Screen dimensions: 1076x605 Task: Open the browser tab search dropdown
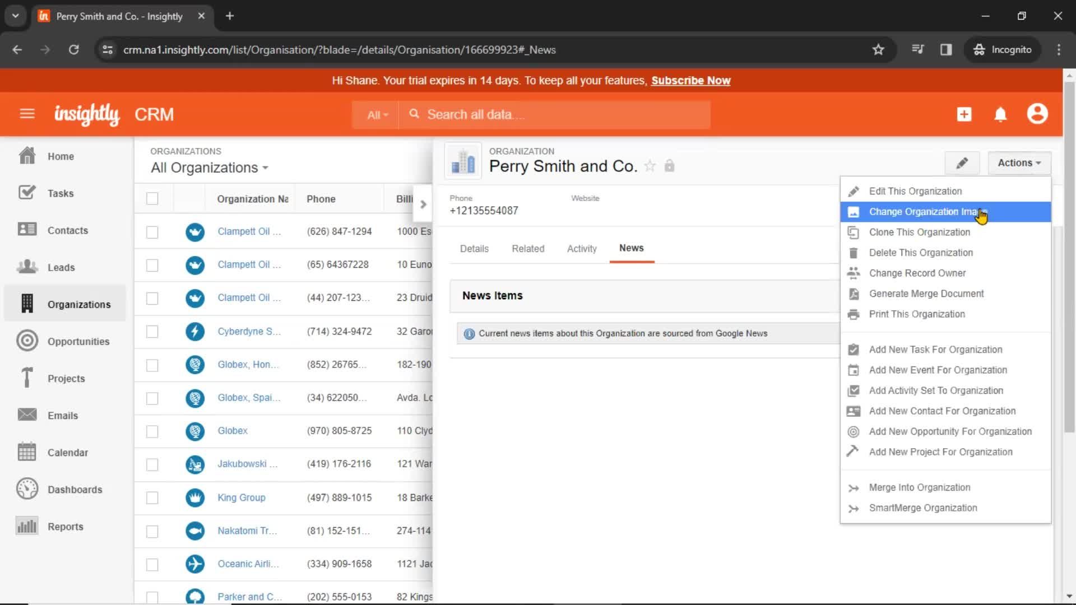click(x=15, y=16)
